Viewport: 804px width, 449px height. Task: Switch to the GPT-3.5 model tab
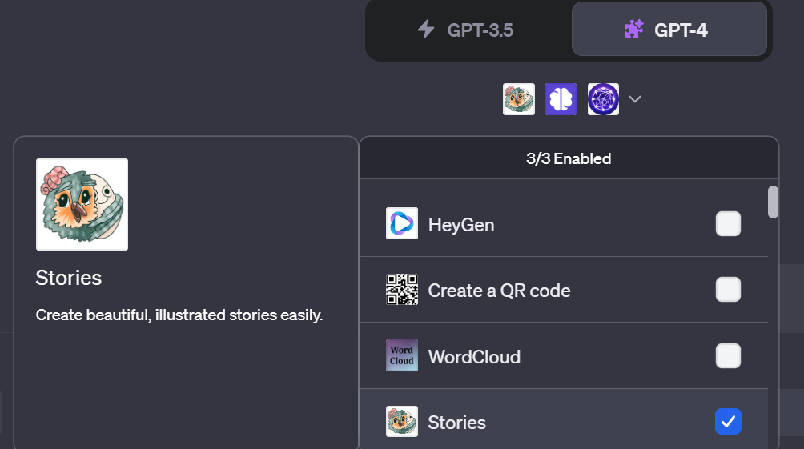pos(467,30)
